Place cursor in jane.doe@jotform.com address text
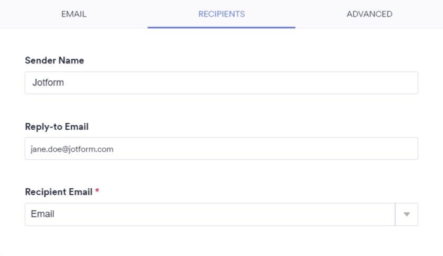The height and width of the screenshot is (256, 443). pos(72,150)
